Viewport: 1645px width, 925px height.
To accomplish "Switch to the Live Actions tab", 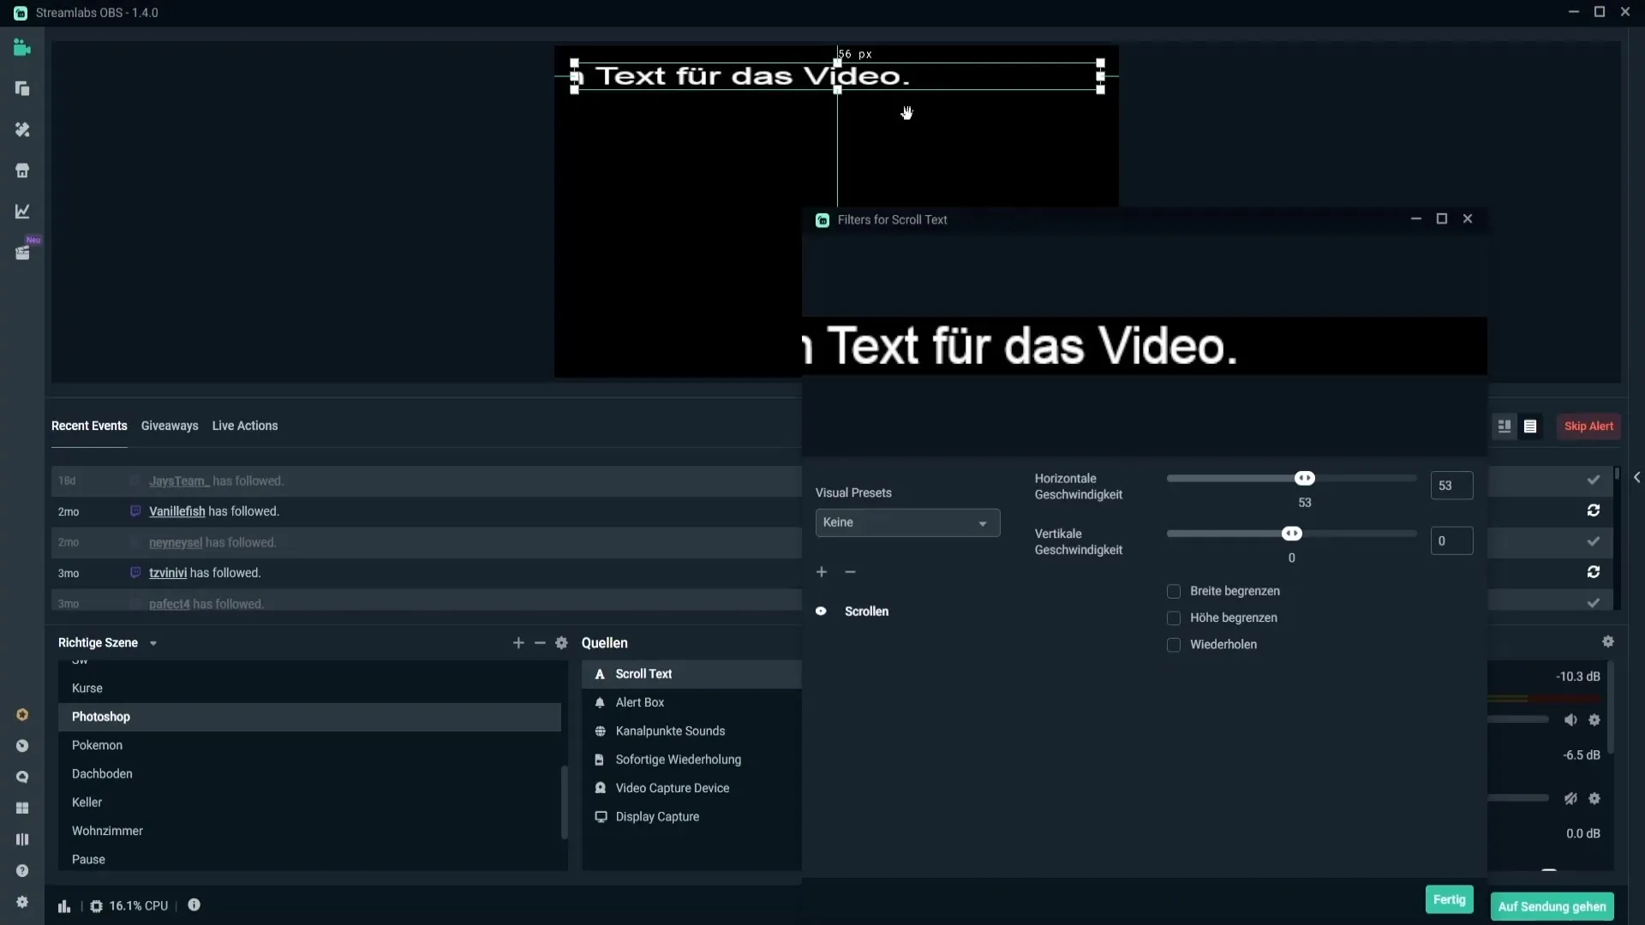I will pyautogui.click(x=245, y=426).
